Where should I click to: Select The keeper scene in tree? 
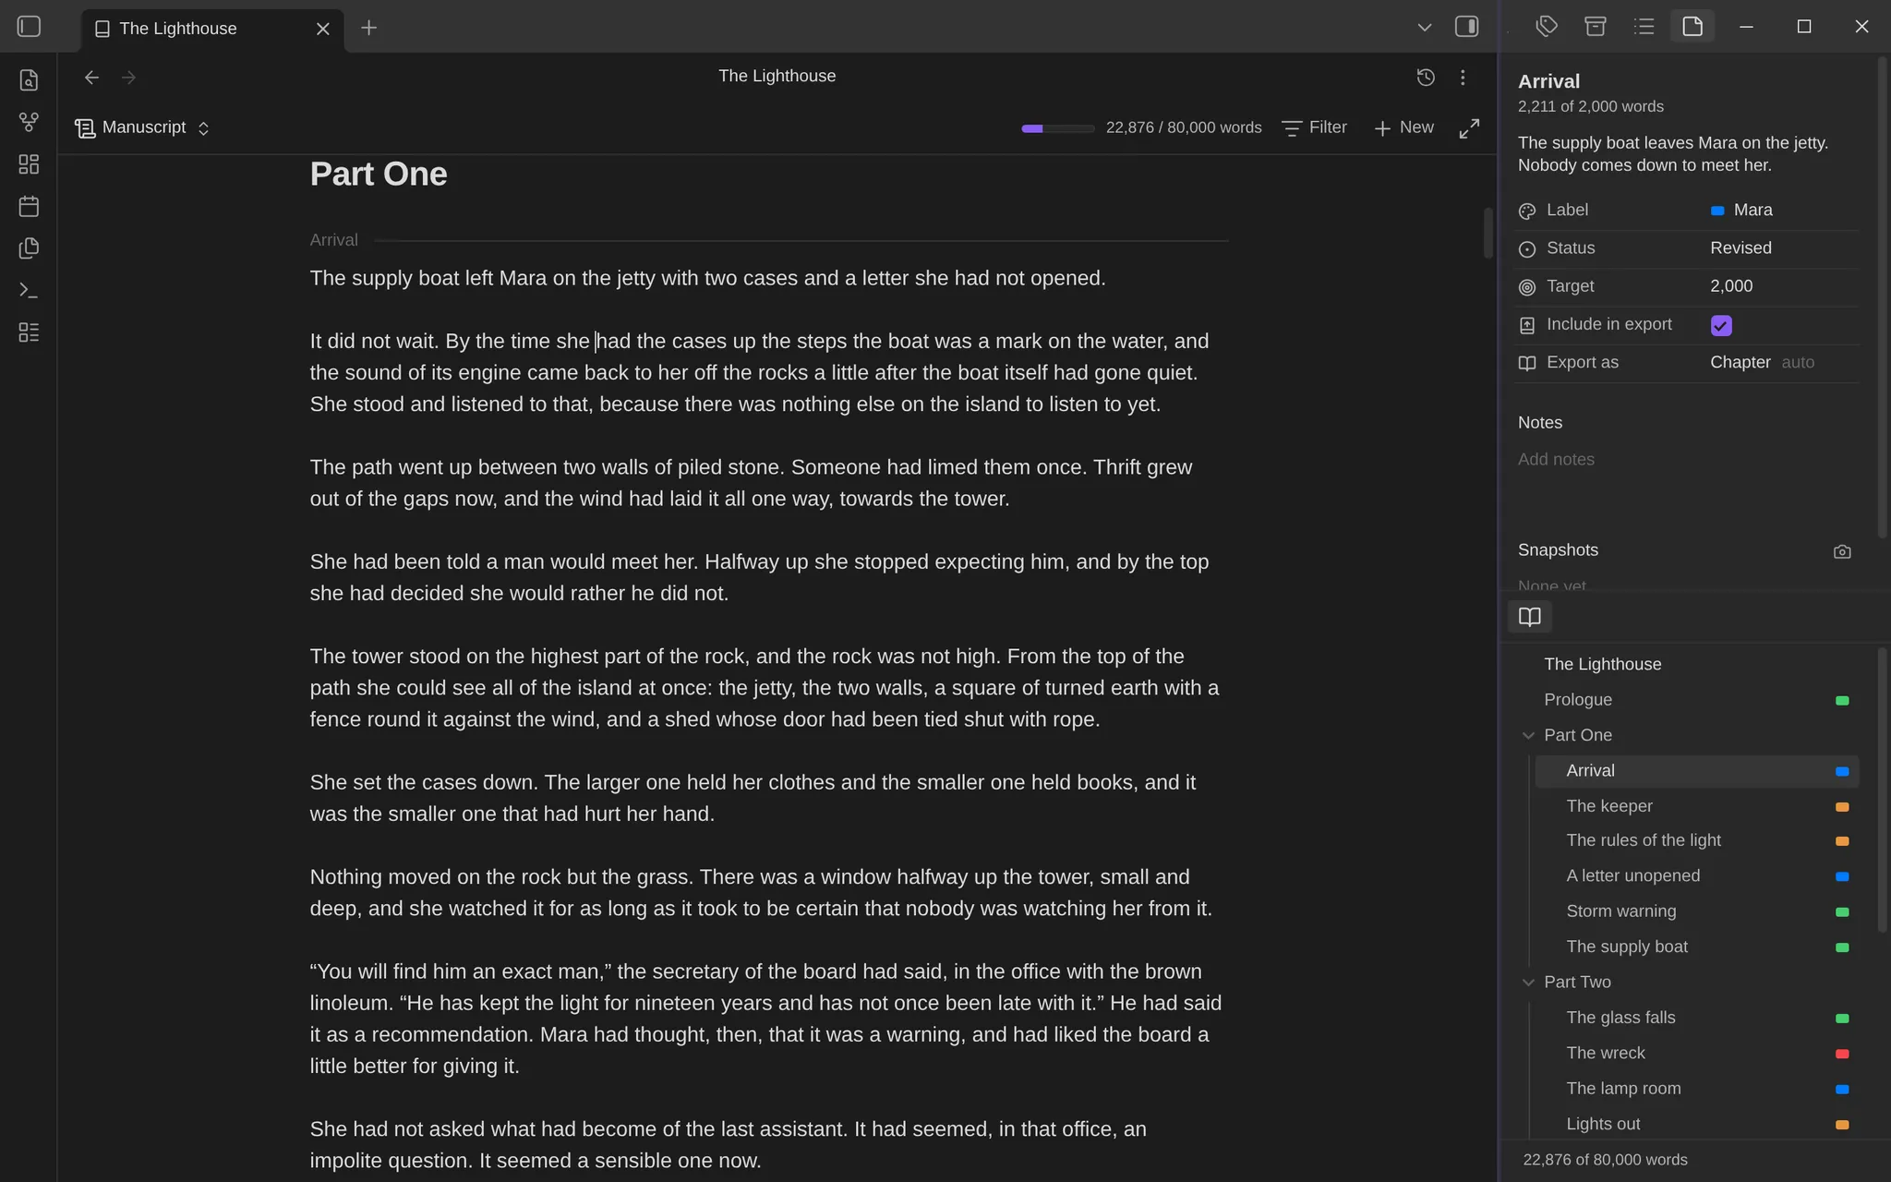tap(1696, 806)
